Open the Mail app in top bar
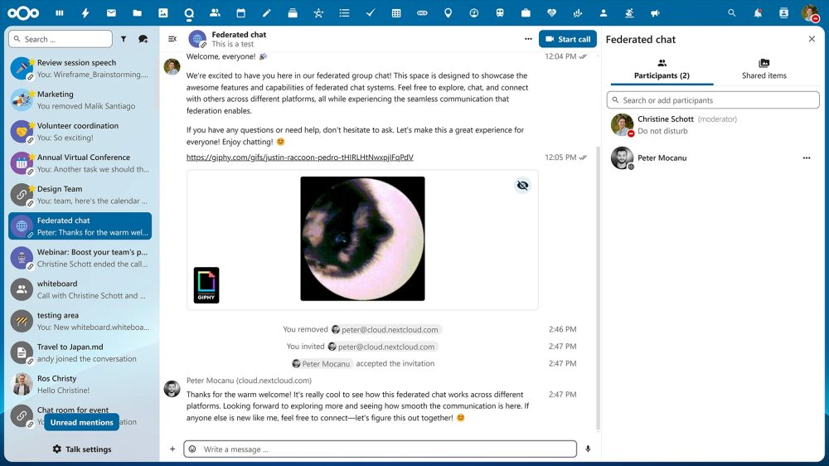 111,13
